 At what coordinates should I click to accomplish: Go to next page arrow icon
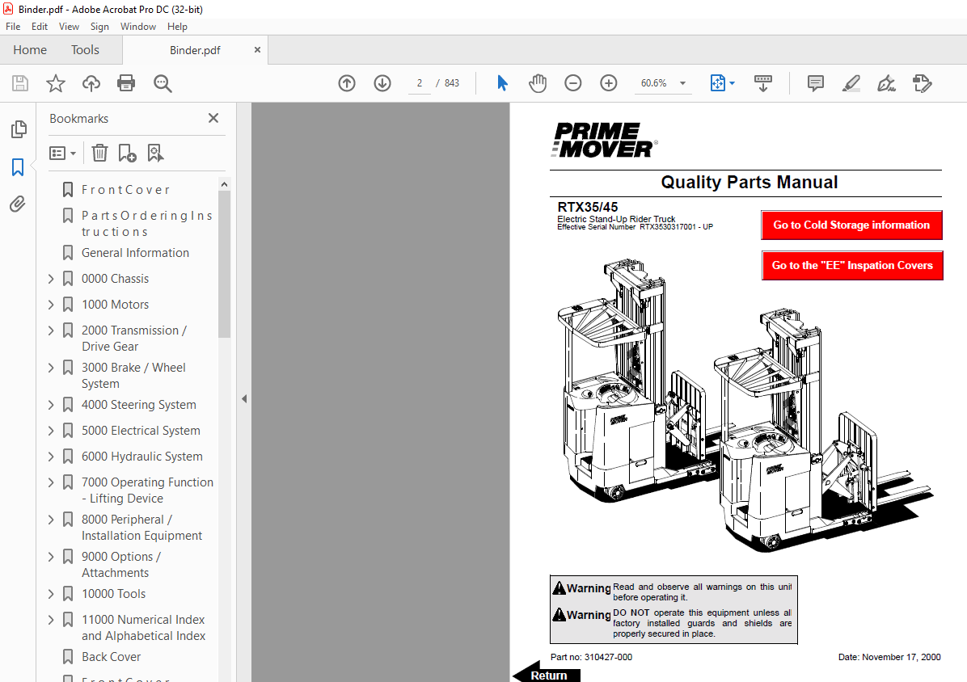tap(382, 83)
